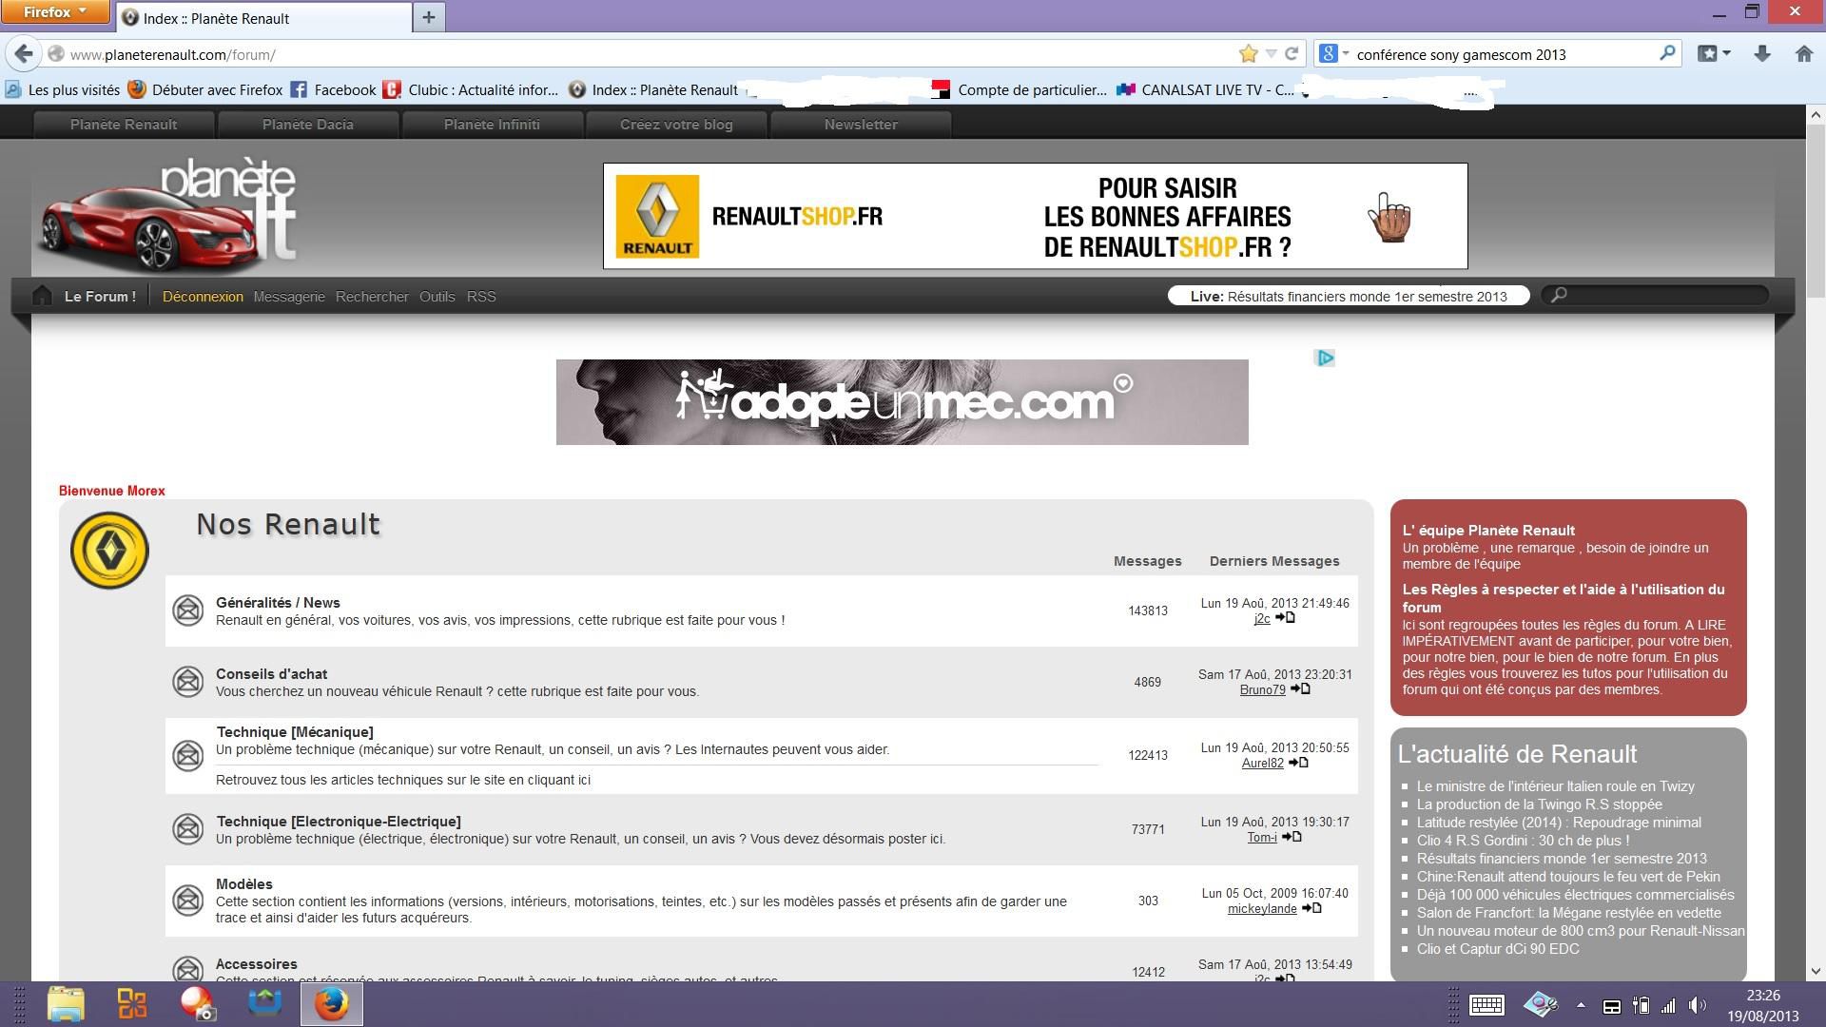Image resolution: width=1826 pixels, height=1027 pixels.
Task: Open the Newsletter menu tab
Action: (861, 125)
